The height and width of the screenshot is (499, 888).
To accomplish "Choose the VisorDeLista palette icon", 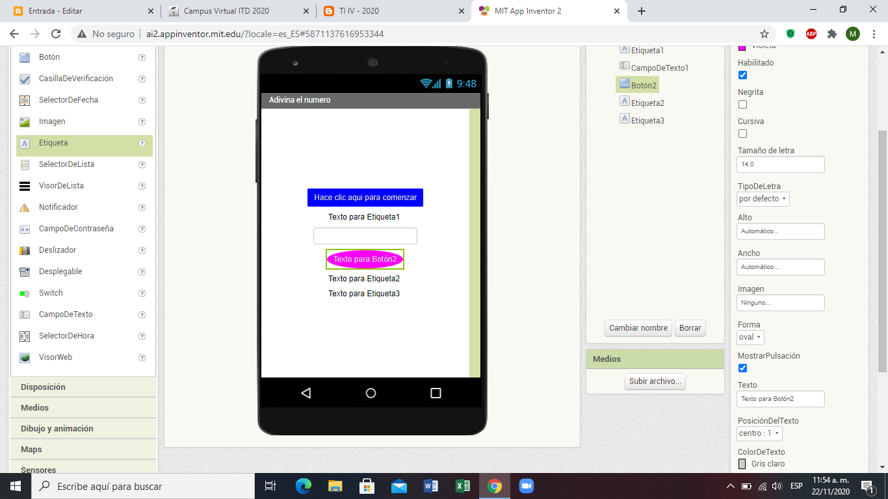I will [x=25, y=186].
